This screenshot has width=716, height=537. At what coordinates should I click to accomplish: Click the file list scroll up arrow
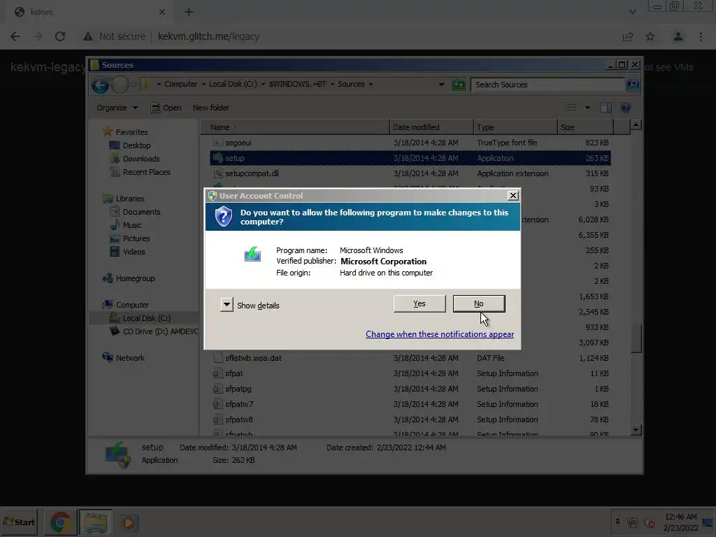click(x=636, y=124)
